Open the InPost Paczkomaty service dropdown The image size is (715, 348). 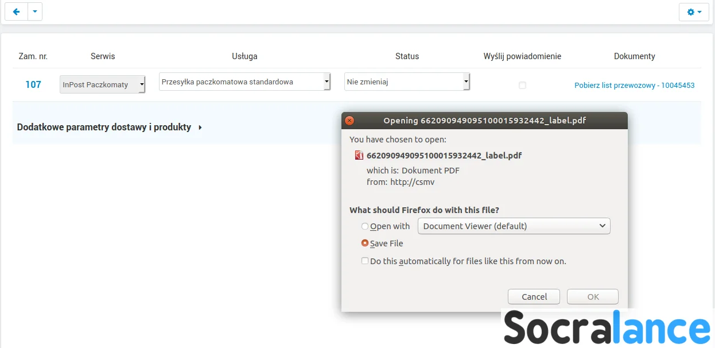coord(102,84)
